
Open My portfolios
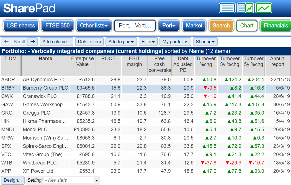(x=175, y=42)
